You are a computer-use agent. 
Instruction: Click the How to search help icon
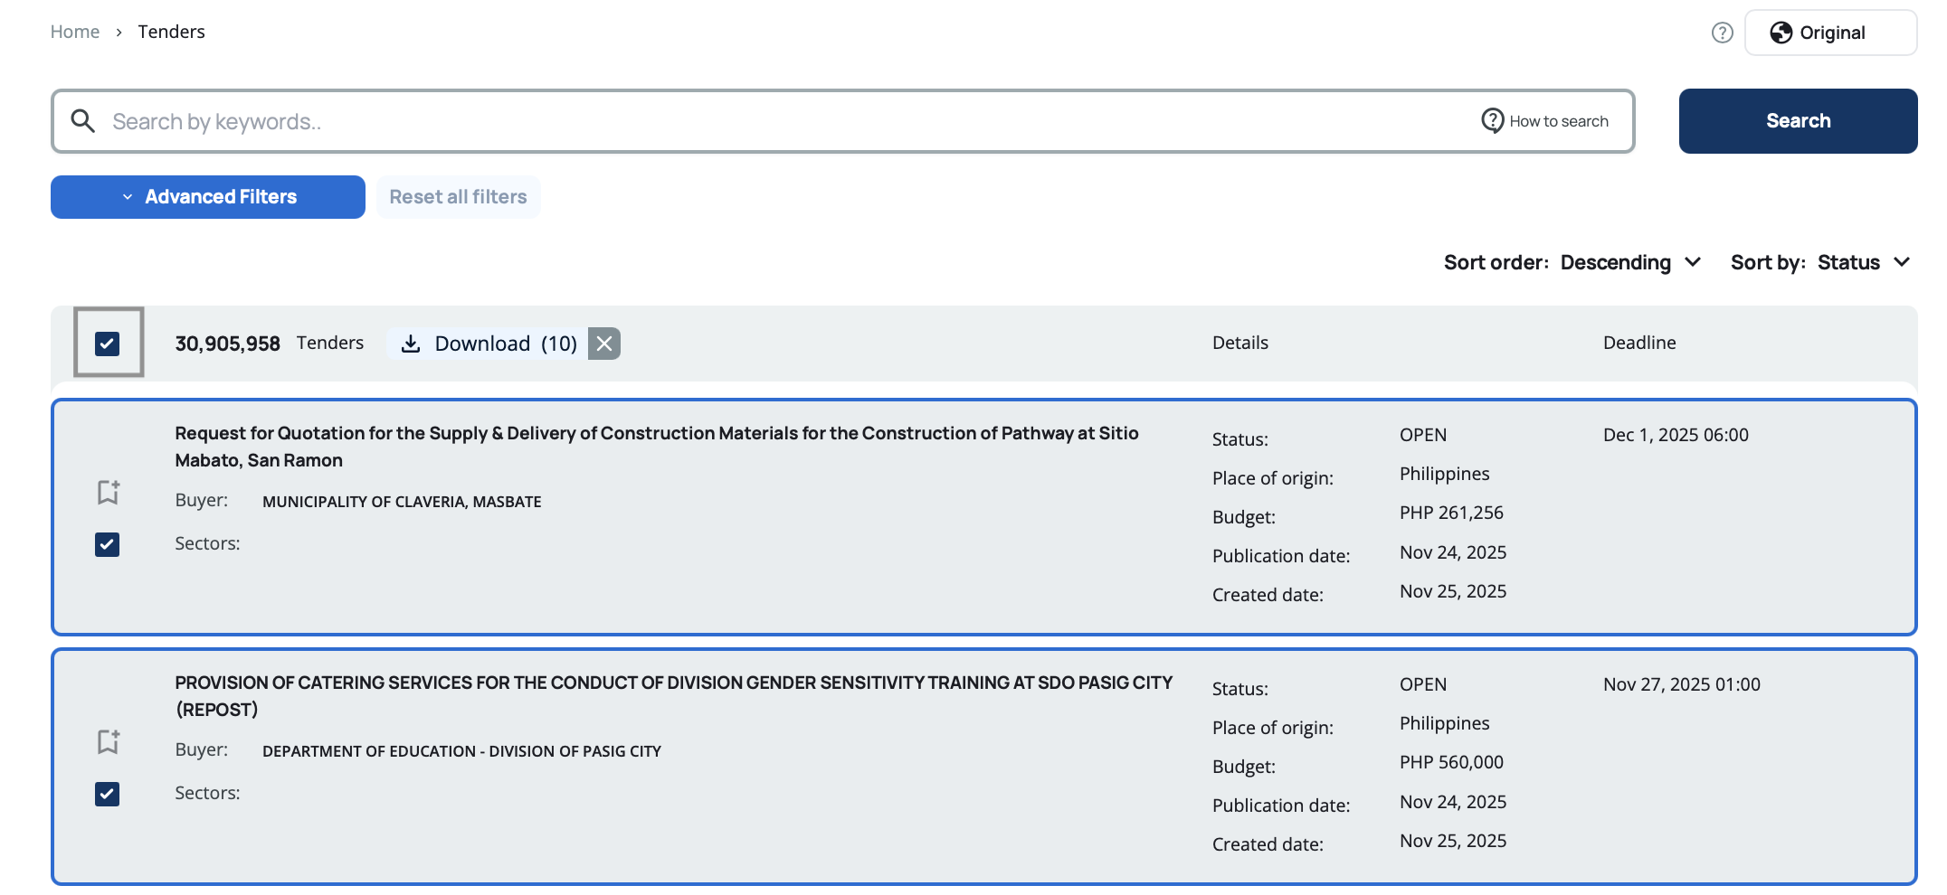(1492, 121)
